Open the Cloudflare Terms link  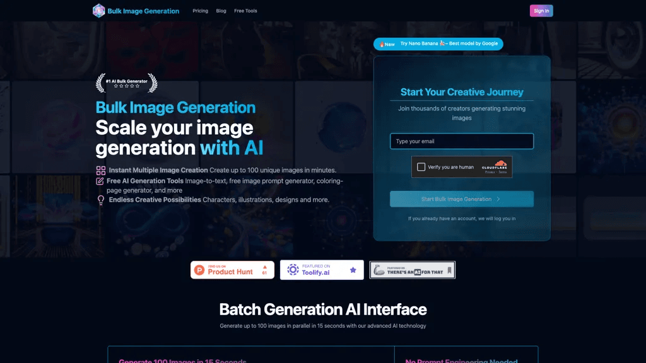click(503, 172)
